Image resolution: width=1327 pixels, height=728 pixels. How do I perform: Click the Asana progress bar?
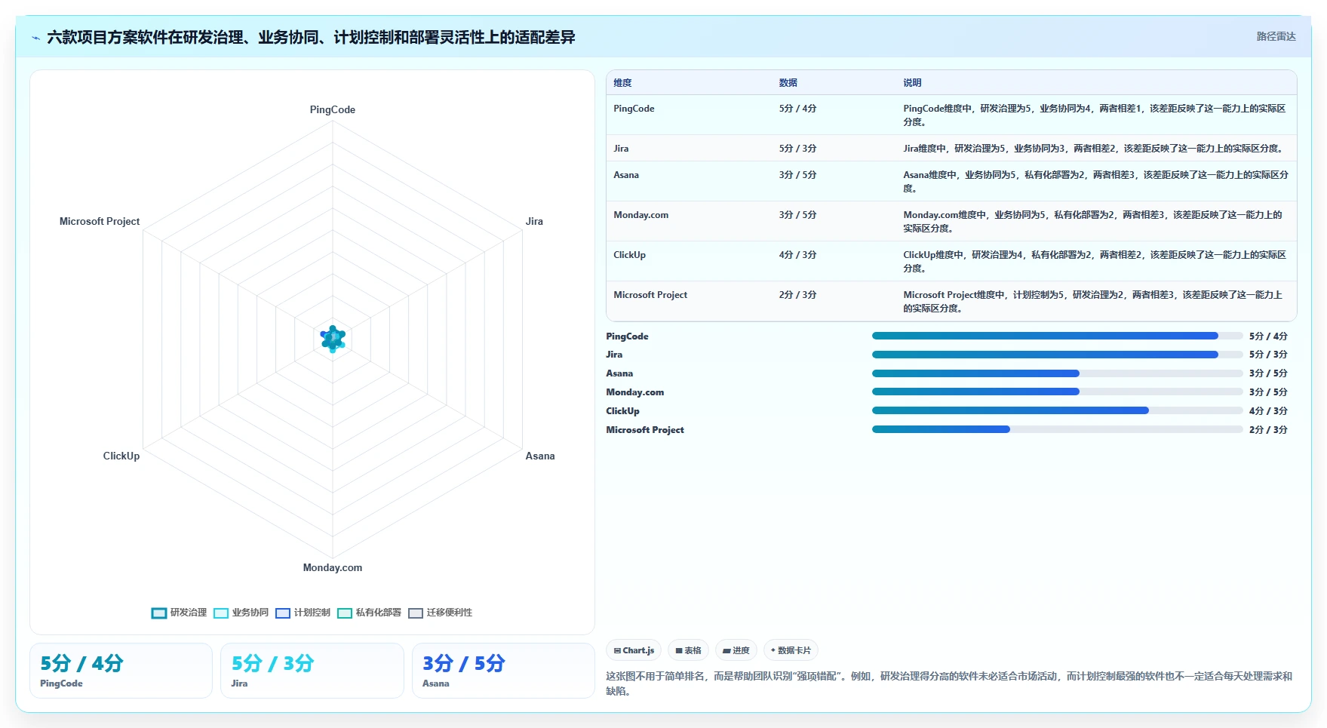tap(1057, 373)
